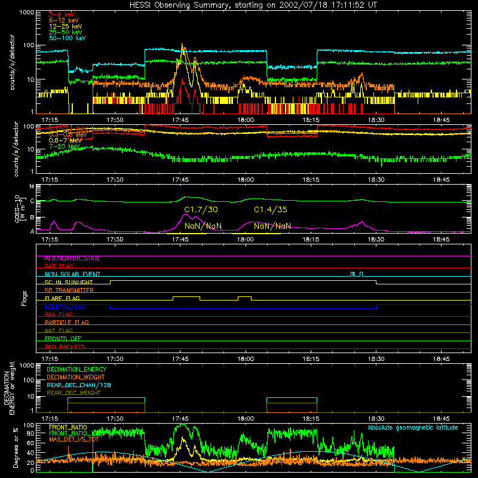Select the cyan 50-100 keV legend label
Viewport: 478px width, 478px height.
(68, 38)
